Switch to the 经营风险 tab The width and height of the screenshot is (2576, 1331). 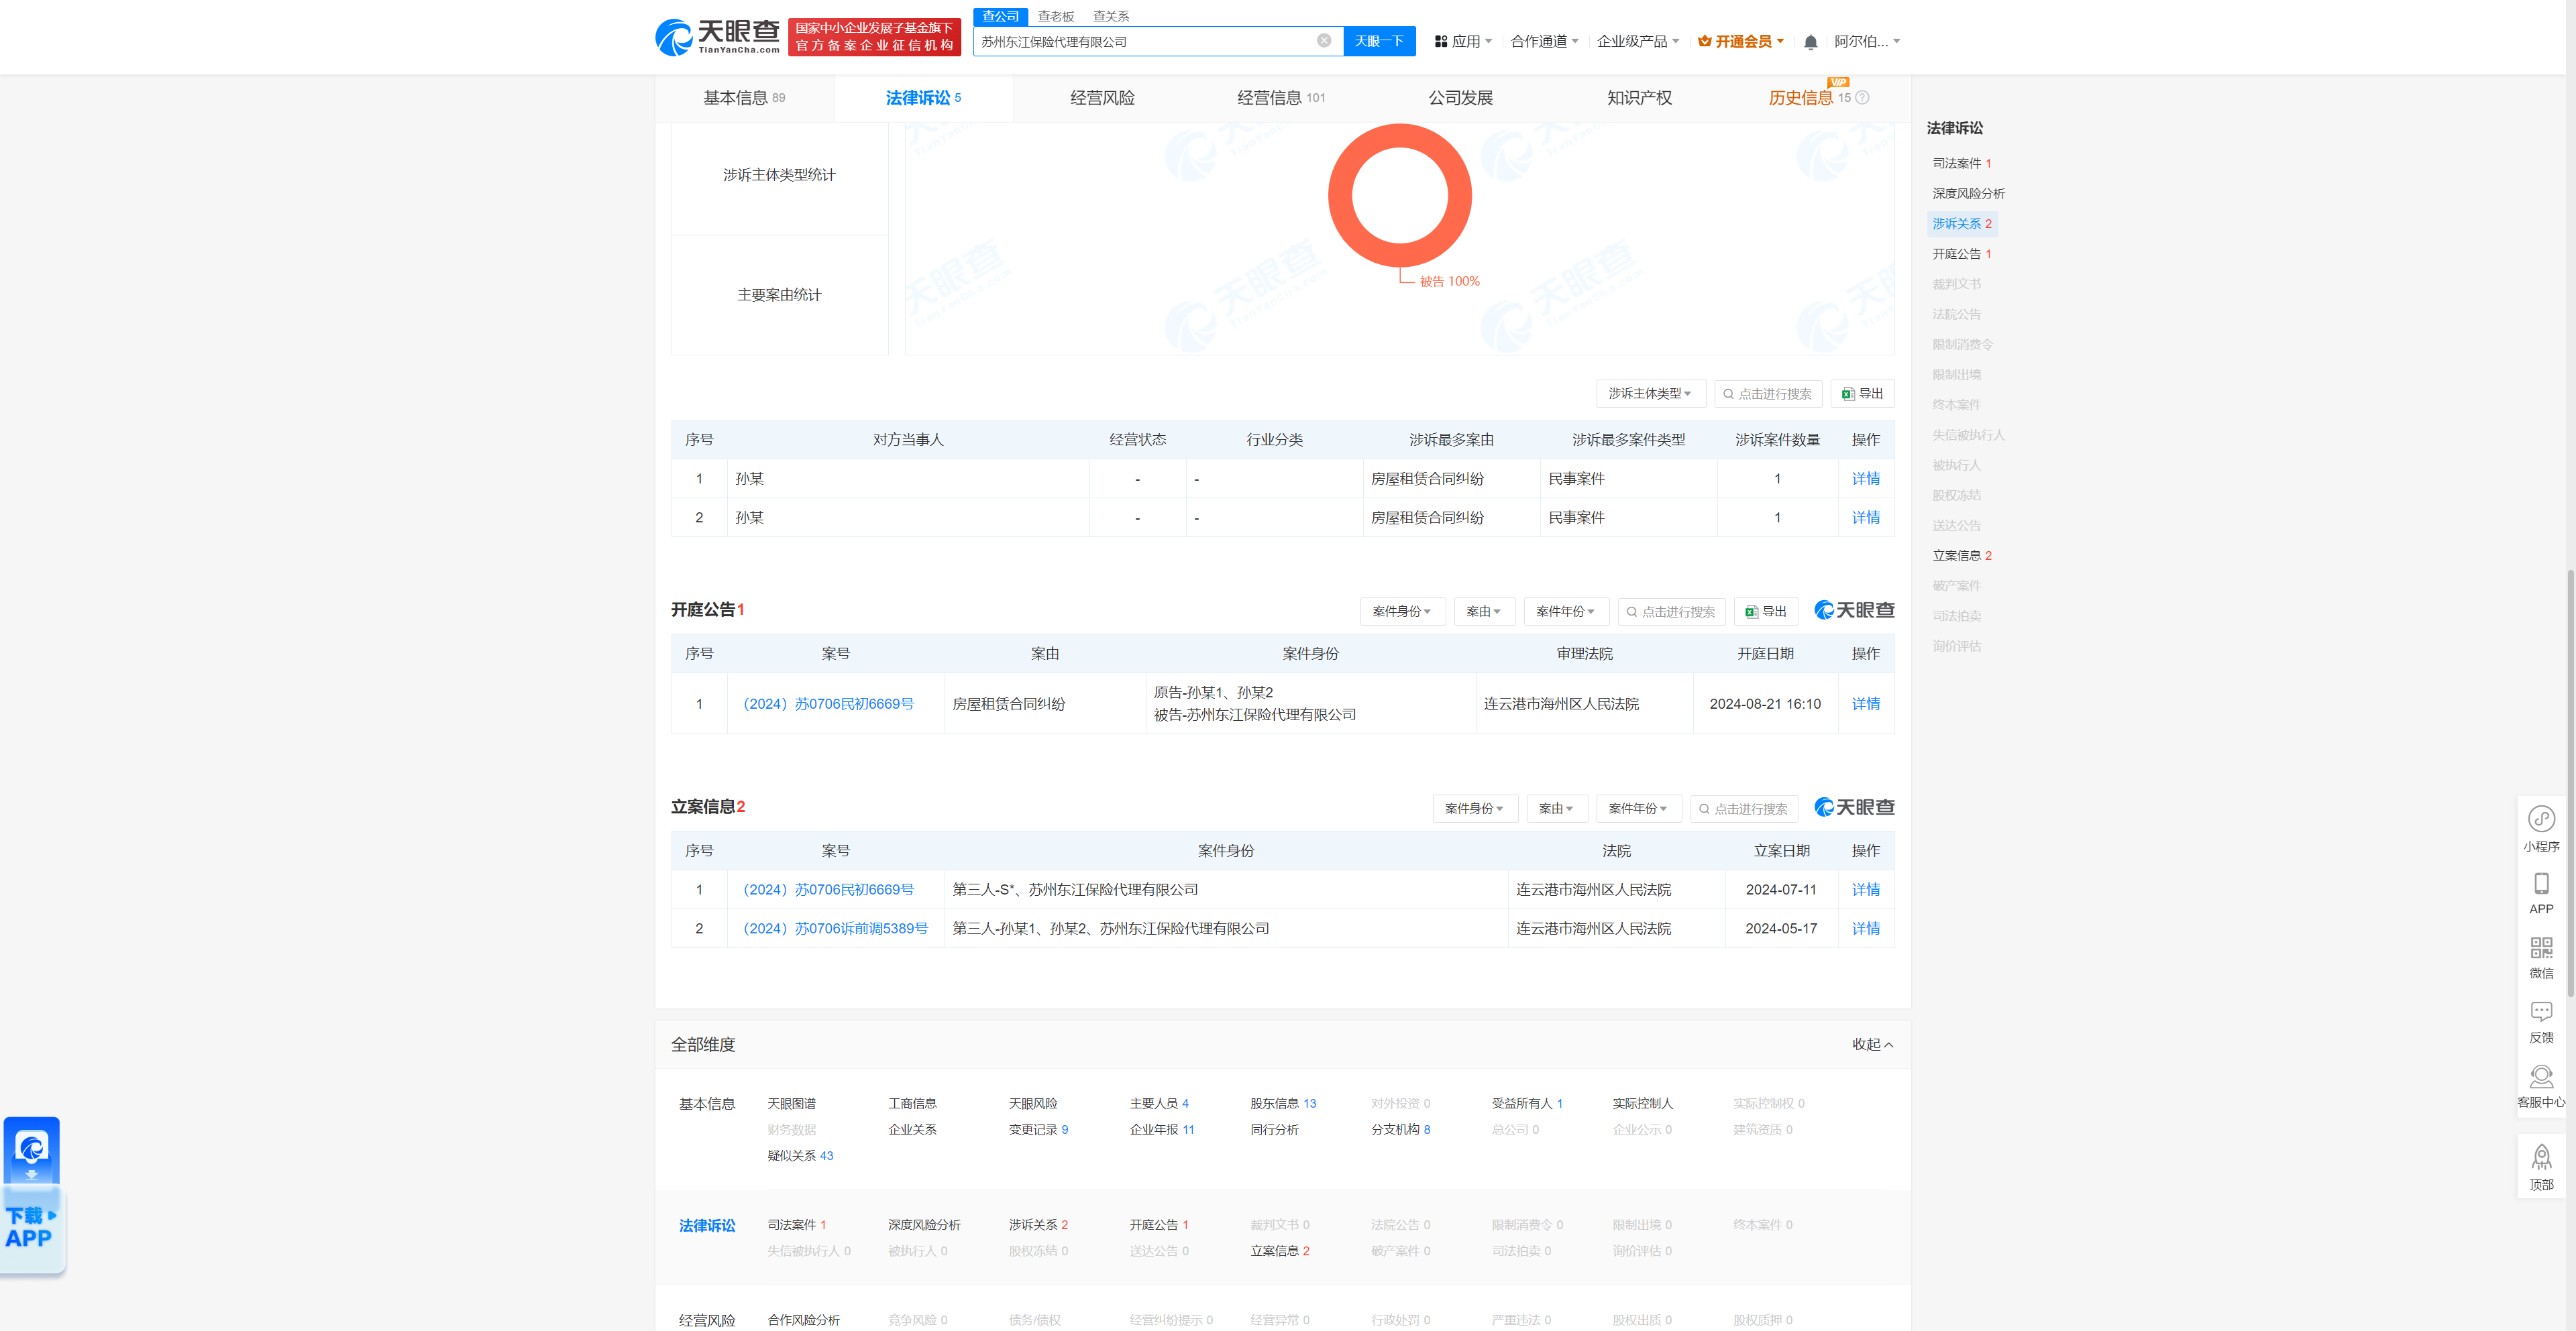[x=1102, y=98]
